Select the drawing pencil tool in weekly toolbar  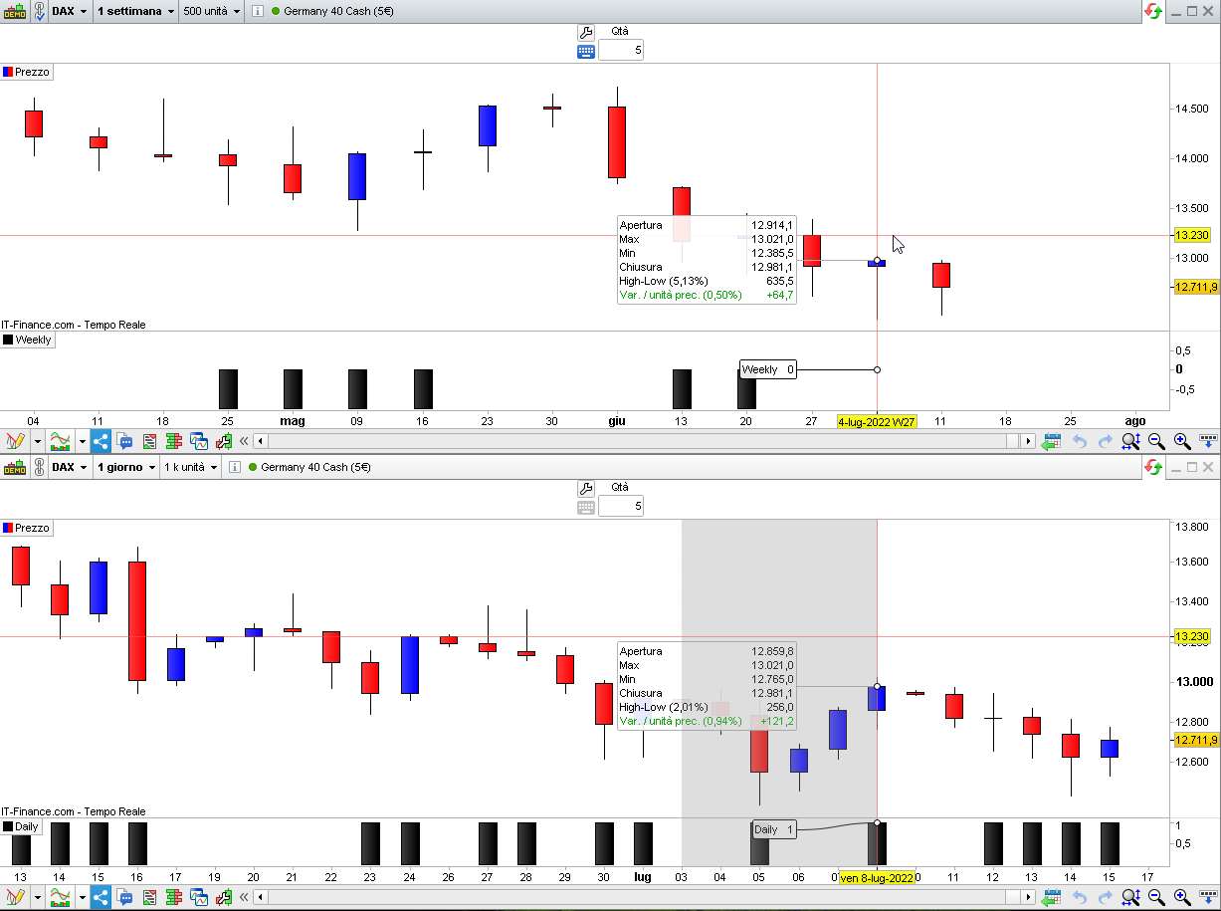click(15, 441)
